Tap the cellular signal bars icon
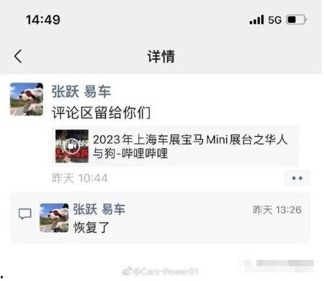Image resolution: width=324 pixels, height=281 pixels. click(x=257, y=19)
